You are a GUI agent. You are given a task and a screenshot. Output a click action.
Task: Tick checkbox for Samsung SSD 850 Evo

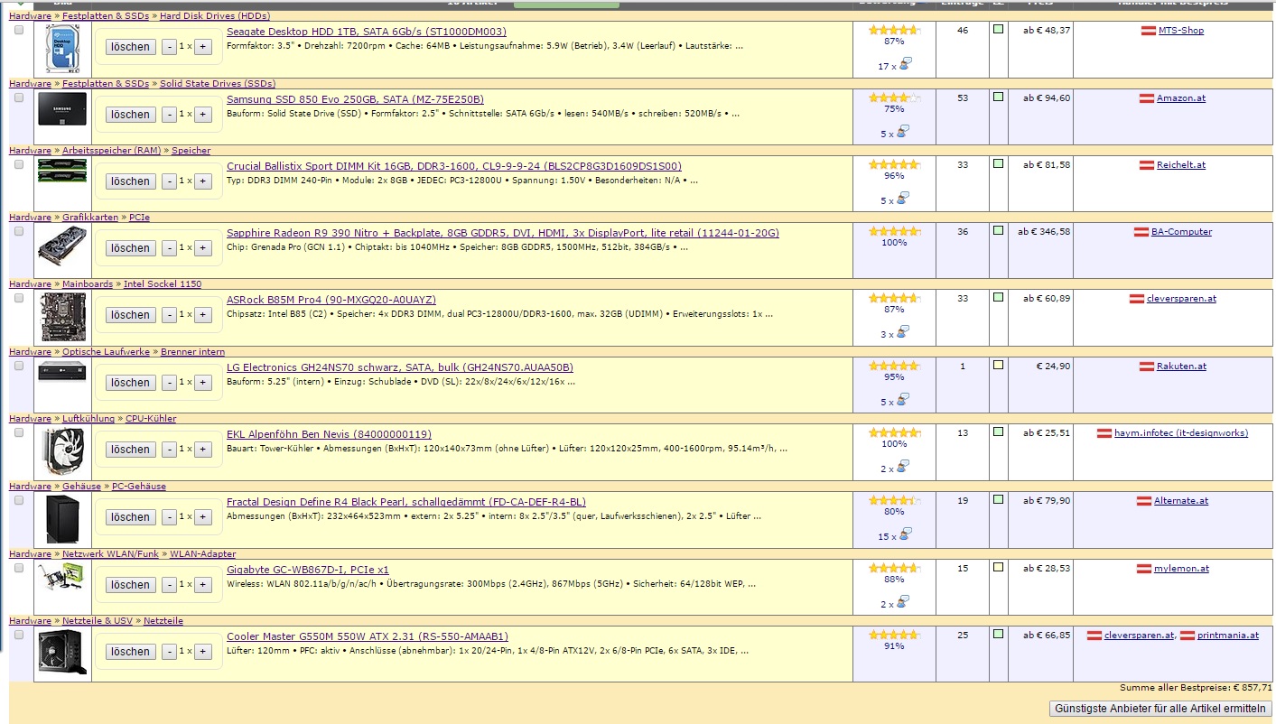click(19, 97)
